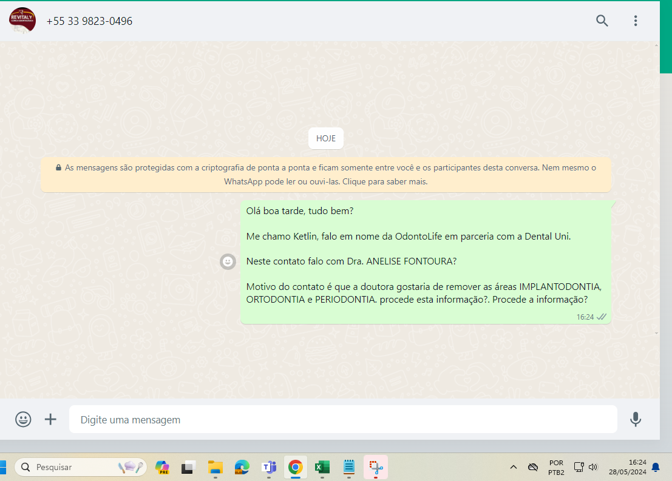672x481 pixels.
Task: Open network settings tray icon
Action: pos(579,467)
